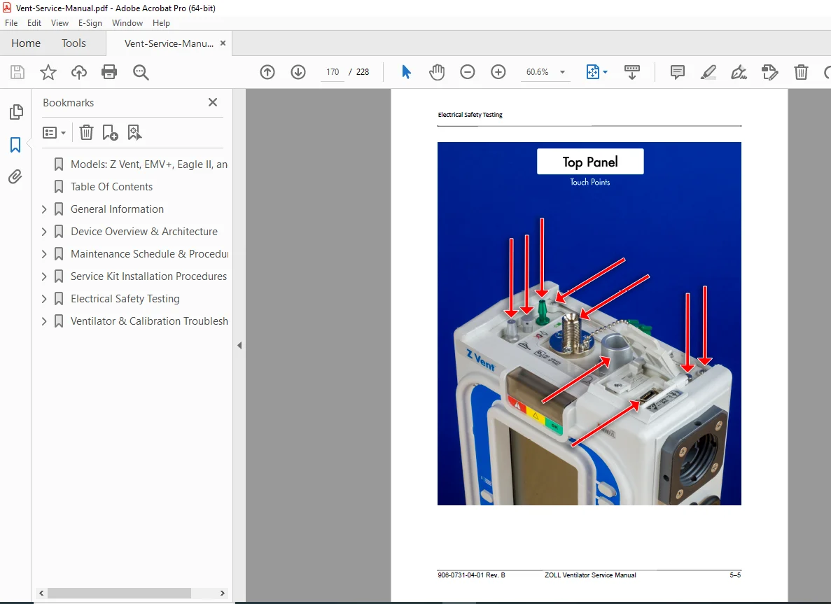The width and height of the screenshot is (831, 604).
Task: Open the E-Sign menu
Action: tap(90, 23)
